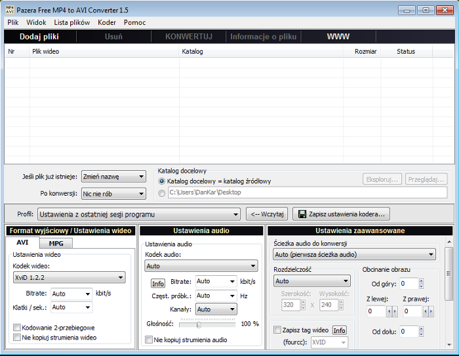Screen dimensions: 459x356
Task: Decrease Z lewej crop value with left arrow
Action: 389,311
